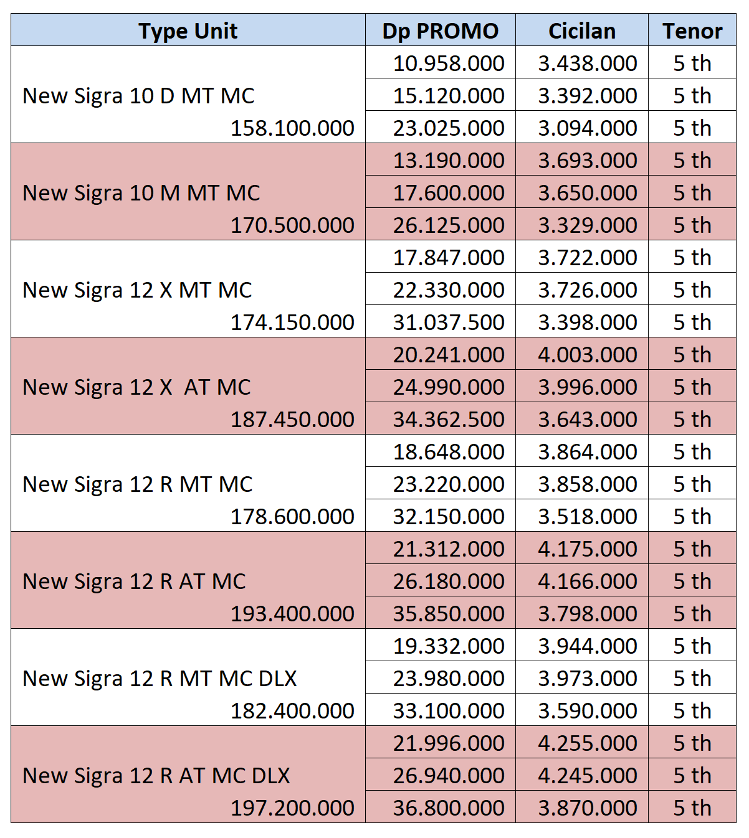
Task: Select the Cicilan column header
Action: [582, 31]
